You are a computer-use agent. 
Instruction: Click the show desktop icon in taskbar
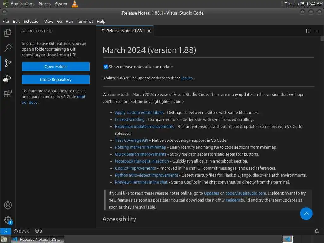point(4,239)
